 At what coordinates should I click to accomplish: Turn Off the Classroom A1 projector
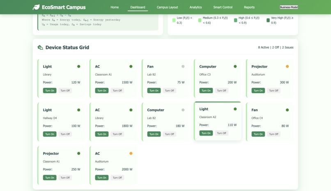click(65, 177)
